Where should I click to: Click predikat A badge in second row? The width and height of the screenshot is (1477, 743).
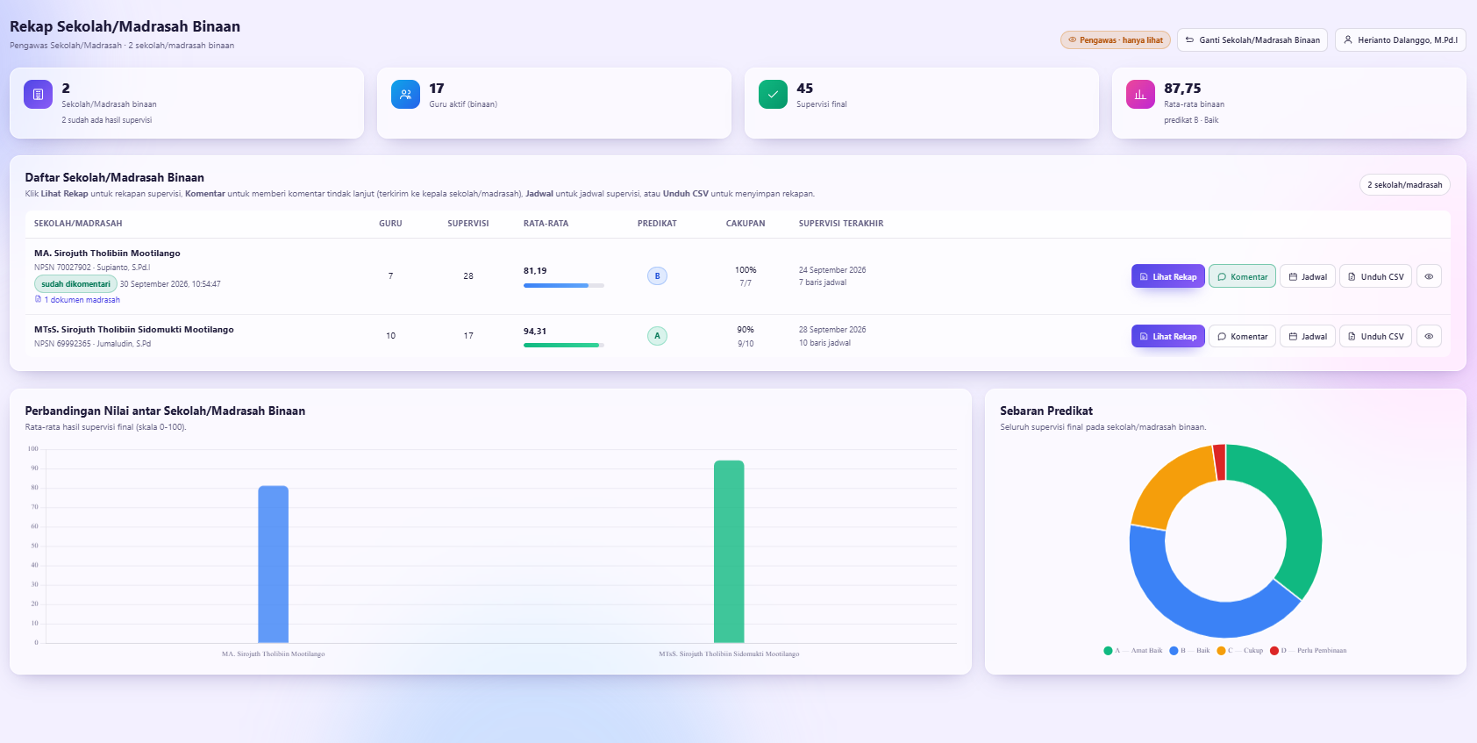[x=657, y=335]
